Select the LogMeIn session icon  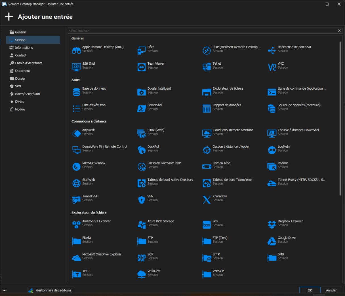[x=272, y=150]
